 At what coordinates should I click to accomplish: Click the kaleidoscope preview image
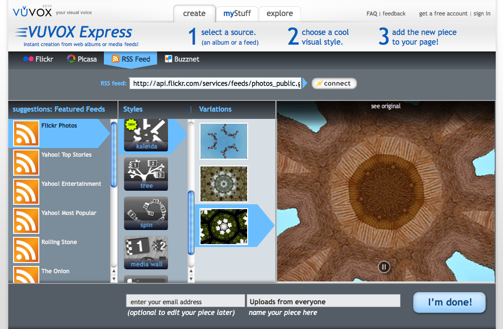click(x=386, y=192)
